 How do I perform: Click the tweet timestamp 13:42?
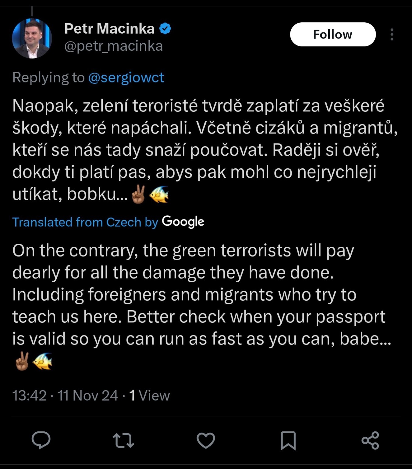(x=29, y=396)
